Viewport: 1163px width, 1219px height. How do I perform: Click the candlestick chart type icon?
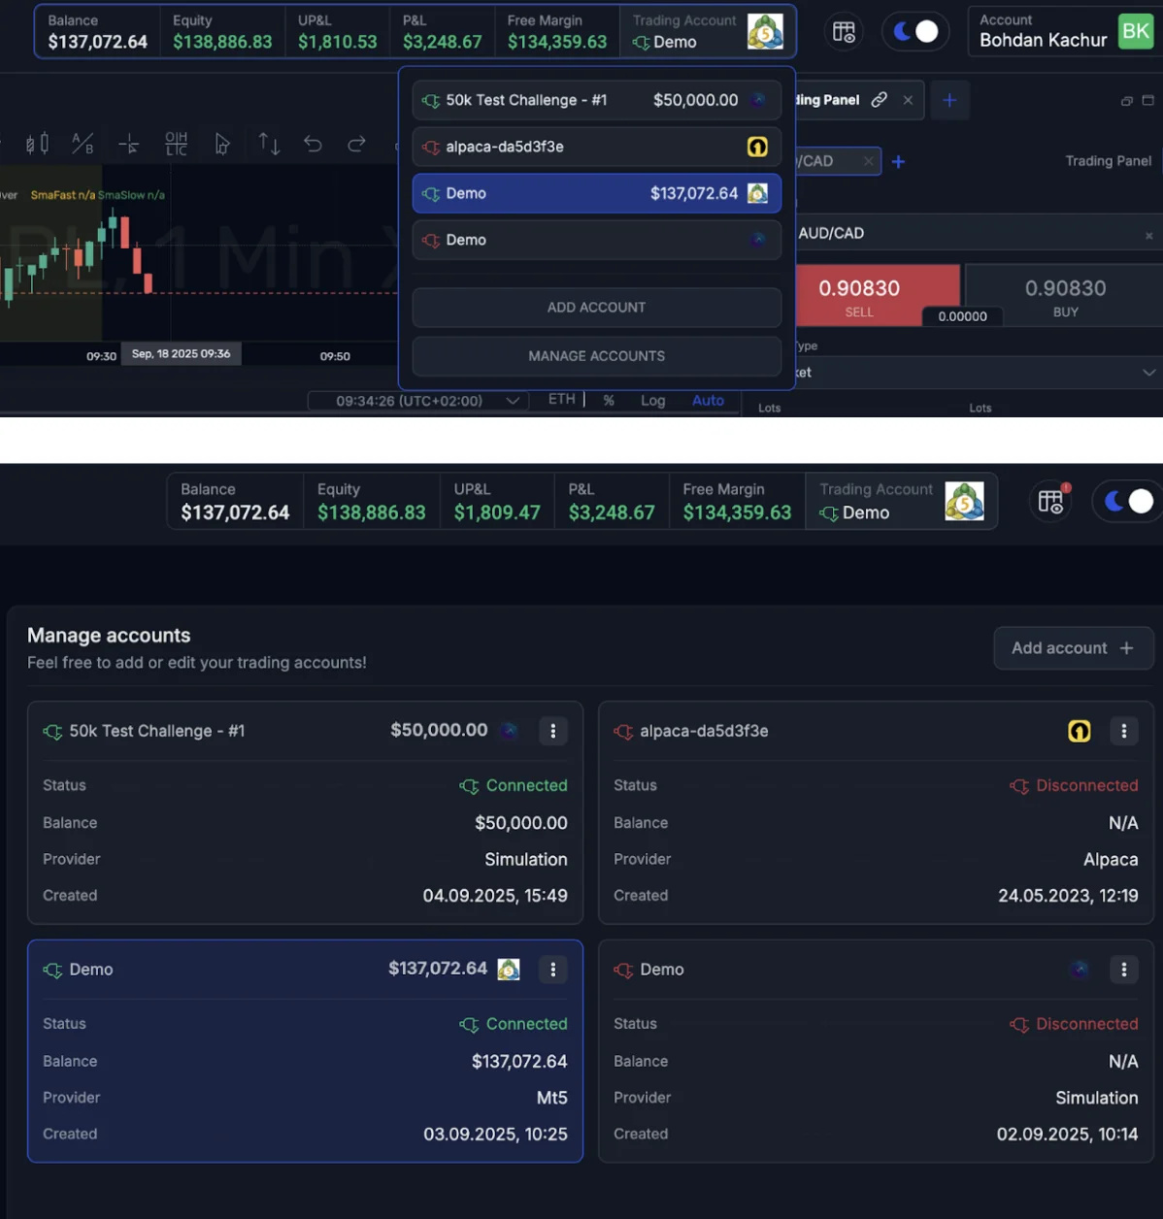[37, 144]
